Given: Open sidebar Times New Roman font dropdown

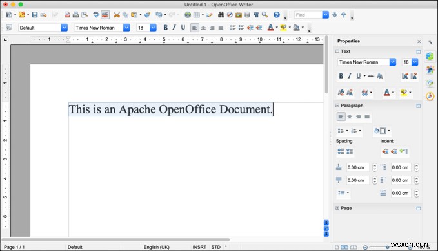Looking at the screenshot, I should (393, 62).
